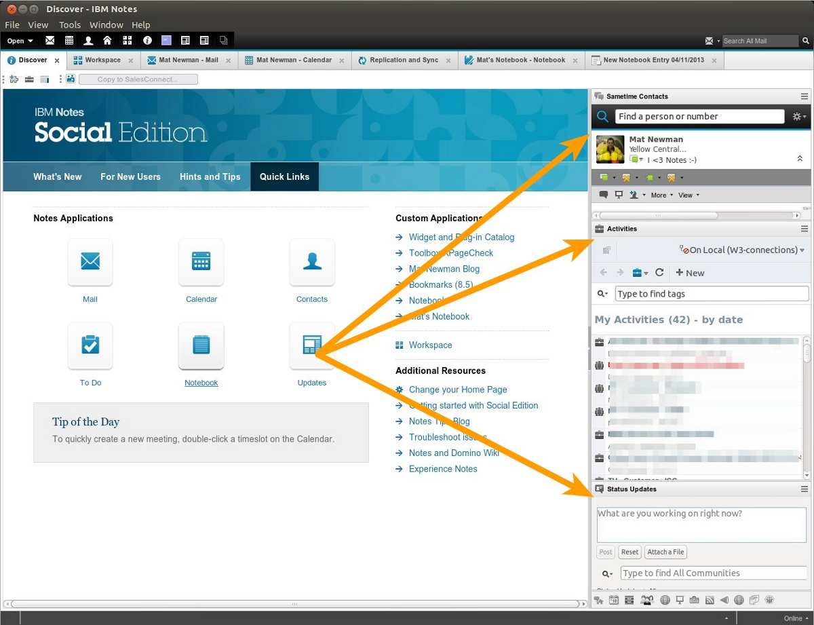Open the Online status dropdown in status bar
Image resolution: width=814 pixels, height=625 pixels.
tap(796, 618)
